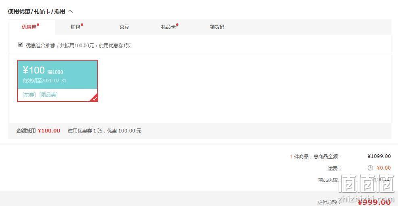Collapse the 使用优惠/礼品卡/抵用 section chevron
Viewport: 398px width, 206px height.
[71, 11]
